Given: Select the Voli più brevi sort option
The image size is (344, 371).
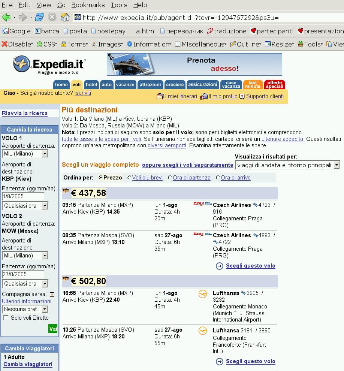Looking at the screenshot, I should 130,178.
